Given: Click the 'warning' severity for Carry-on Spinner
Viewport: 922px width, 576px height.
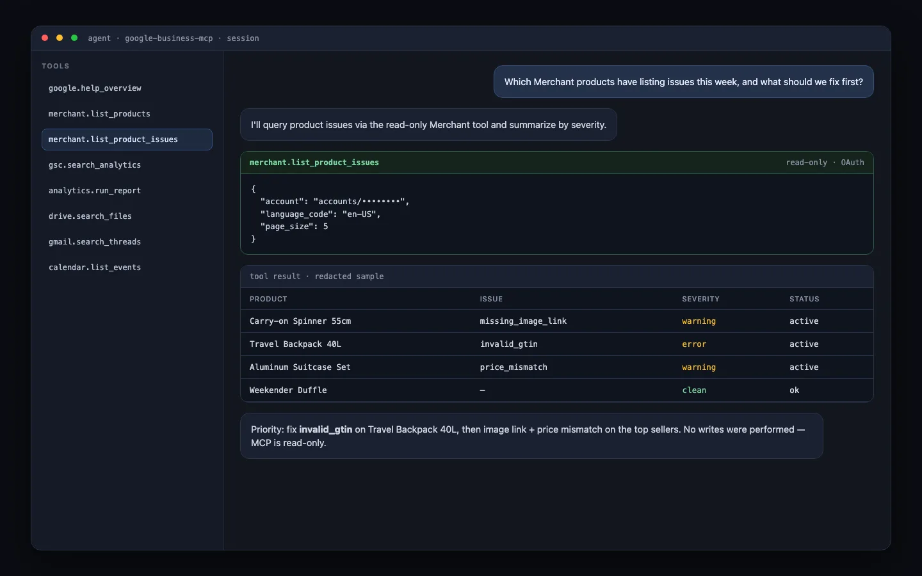Looking at the screenshot, I should tap(699, 321).
